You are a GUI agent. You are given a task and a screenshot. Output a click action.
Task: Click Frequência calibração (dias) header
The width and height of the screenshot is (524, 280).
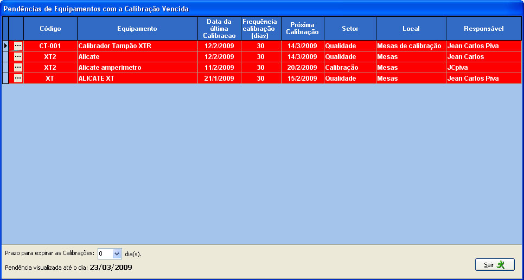261,29
